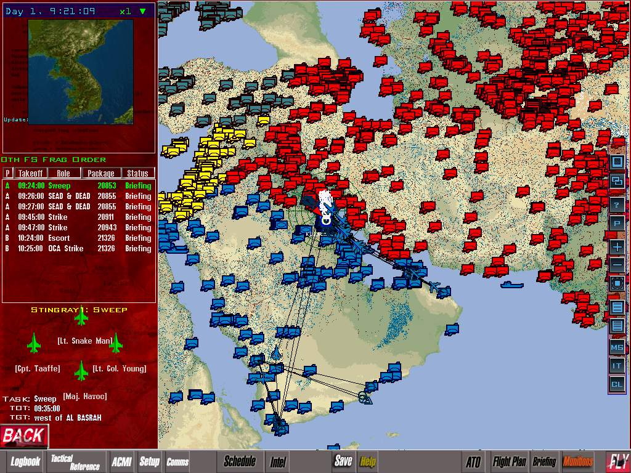Click the Korea overview minimap
631x473 pixels.
tap(81, 71)
